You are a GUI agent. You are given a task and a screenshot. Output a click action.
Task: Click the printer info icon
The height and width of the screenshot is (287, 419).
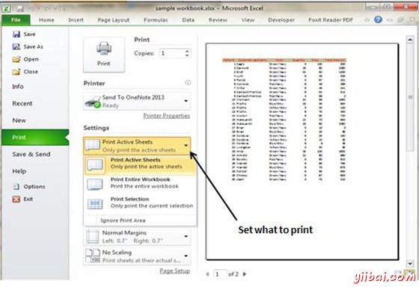tap(188, 83)
